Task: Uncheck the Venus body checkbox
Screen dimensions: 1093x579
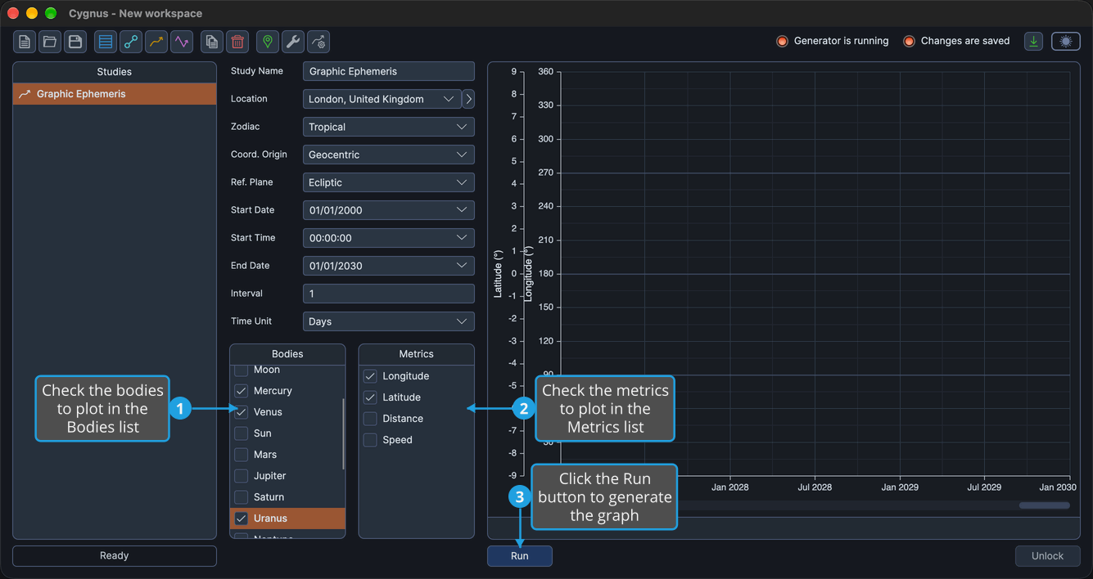Action: pyautogui.click(x=242, y=412)
